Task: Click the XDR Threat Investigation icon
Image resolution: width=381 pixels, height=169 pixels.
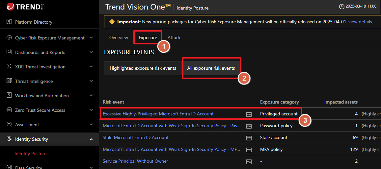Action: tap(9, 67)
